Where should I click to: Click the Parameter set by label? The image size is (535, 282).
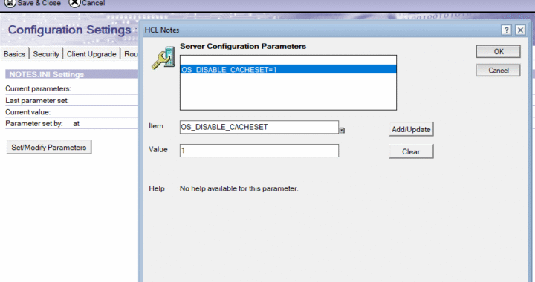pyautogui.click(x=33, y=124)
